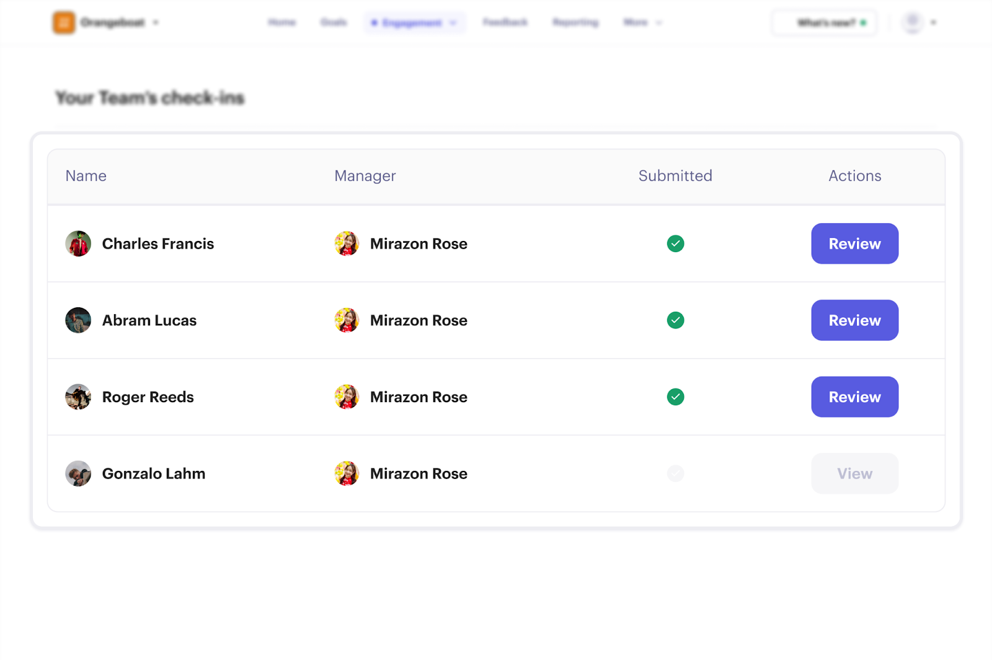Viewport: 992px width, 661px height.
Task: Review Charles Francis's check-in
Action: click(854, 243)
